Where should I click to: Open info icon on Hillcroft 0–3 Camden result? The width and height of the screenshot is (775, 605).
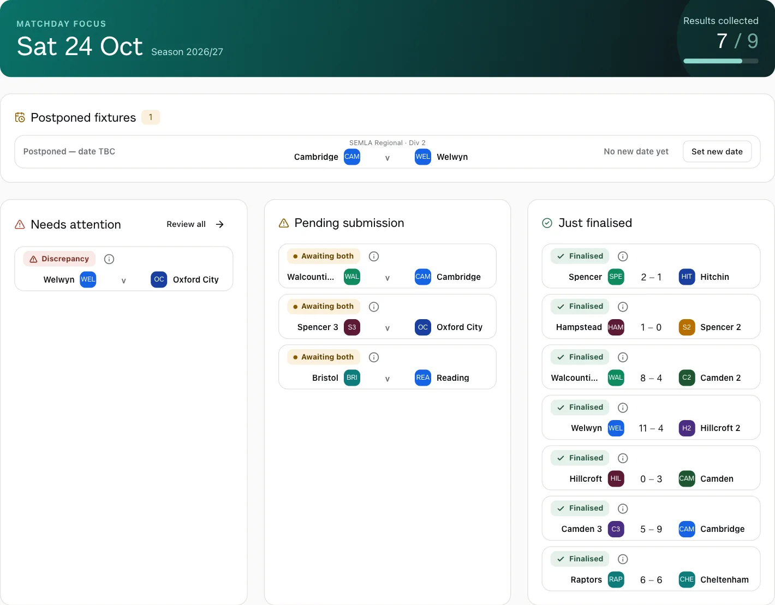pos(623,458)
